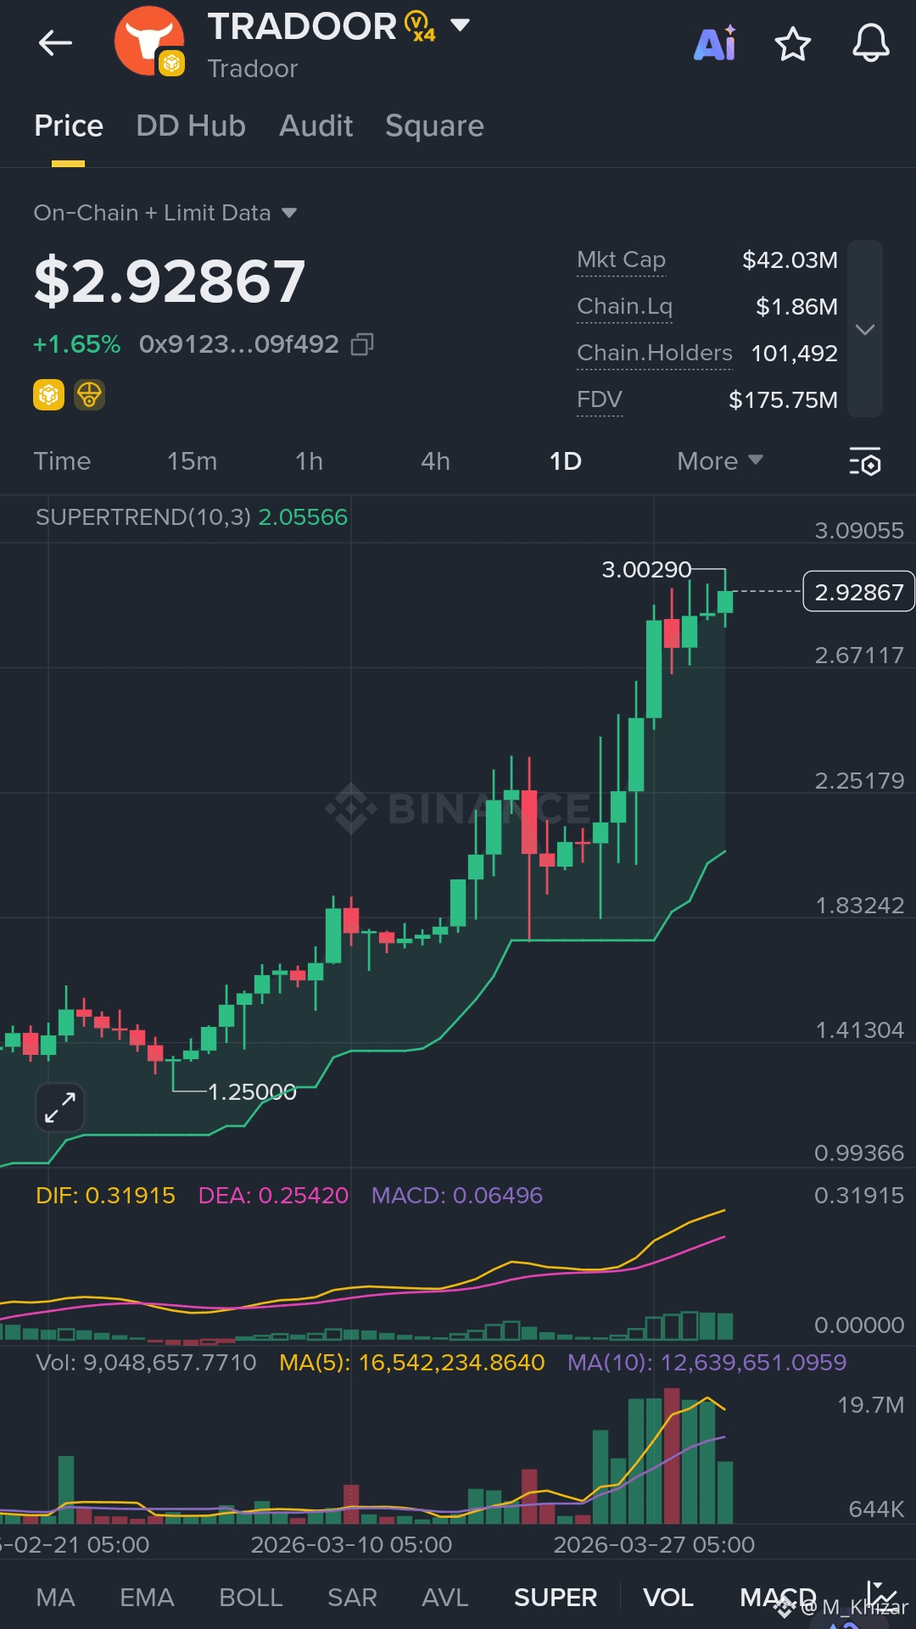The height and width of the screenshot is (1629, 916).
Task: Open the indicator chart icon after MACD
Action: click(x=882, y=1597)
